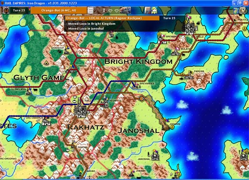Click the Orange-Bot player name bar

point(59,10)
